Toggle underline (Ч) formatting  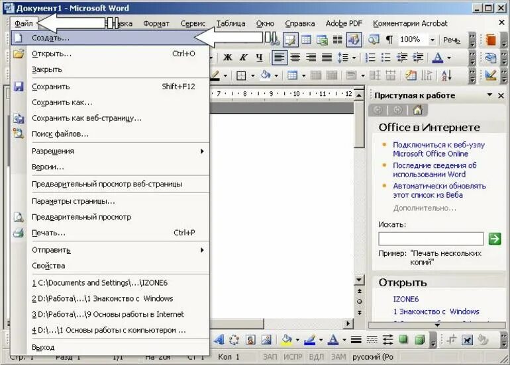[259, 58]
